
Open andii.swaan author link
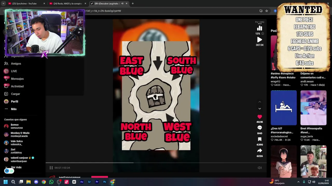click(x=307, y=81)
